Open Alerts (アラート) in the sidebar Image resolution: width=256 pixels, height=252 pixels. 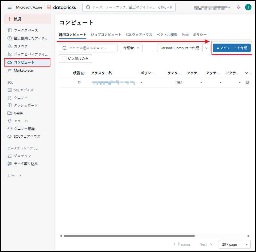pos(21,121)
